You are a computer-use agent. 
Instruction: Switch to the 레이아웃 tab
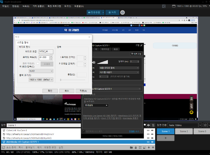(105, 49)
